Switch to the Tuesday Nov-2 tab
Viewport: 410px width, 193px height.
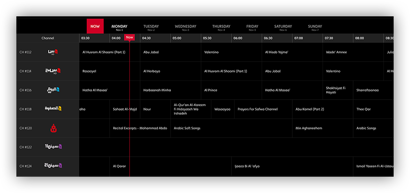[151, 27]
